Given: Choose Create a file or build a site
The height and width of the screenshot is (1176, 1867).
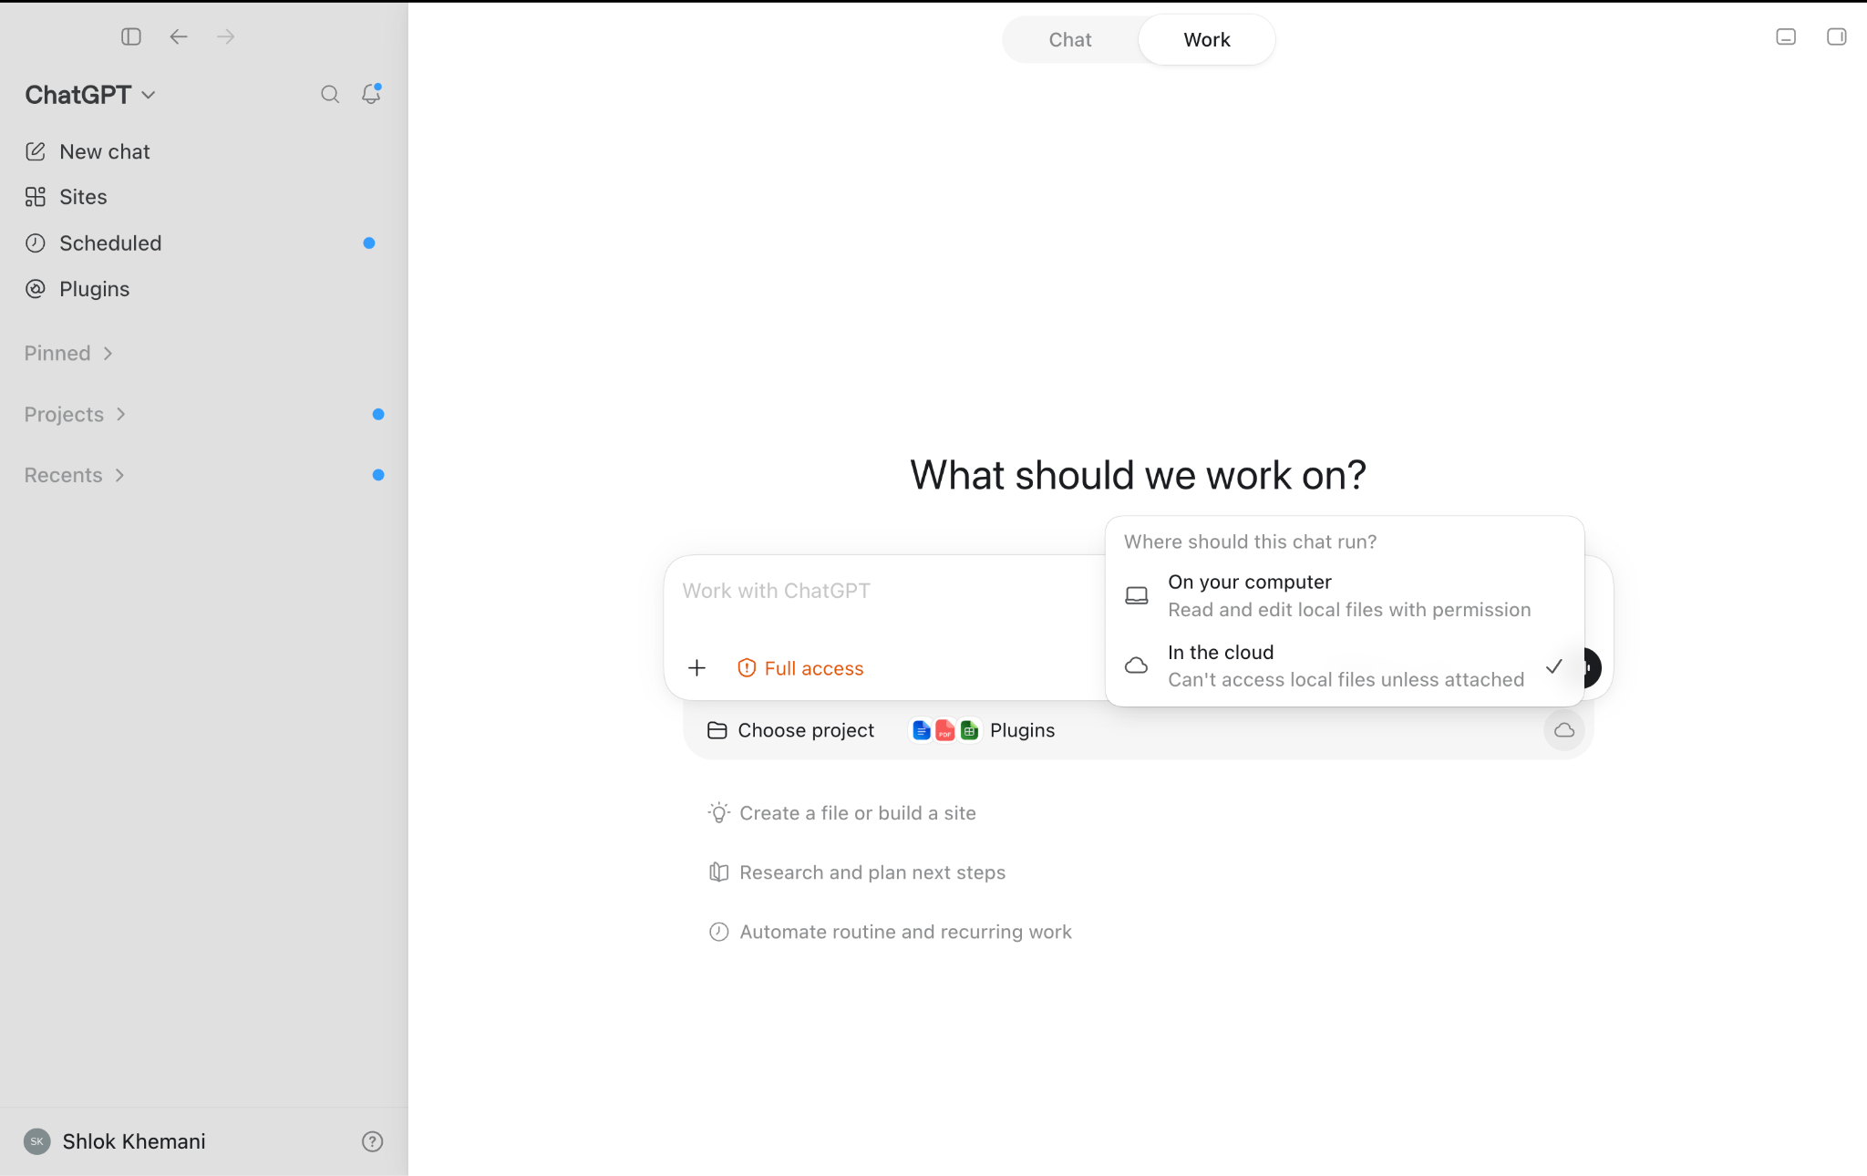Looking at the screenshot, I should coord(842,813).
